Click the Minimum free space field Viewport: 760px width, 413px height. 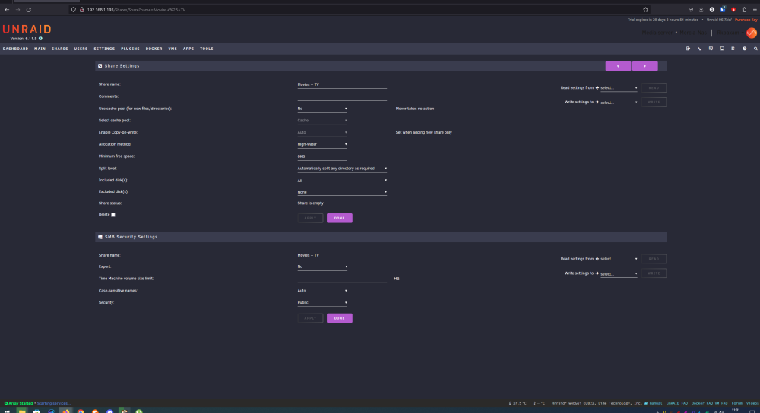click(x=321, y=156)
